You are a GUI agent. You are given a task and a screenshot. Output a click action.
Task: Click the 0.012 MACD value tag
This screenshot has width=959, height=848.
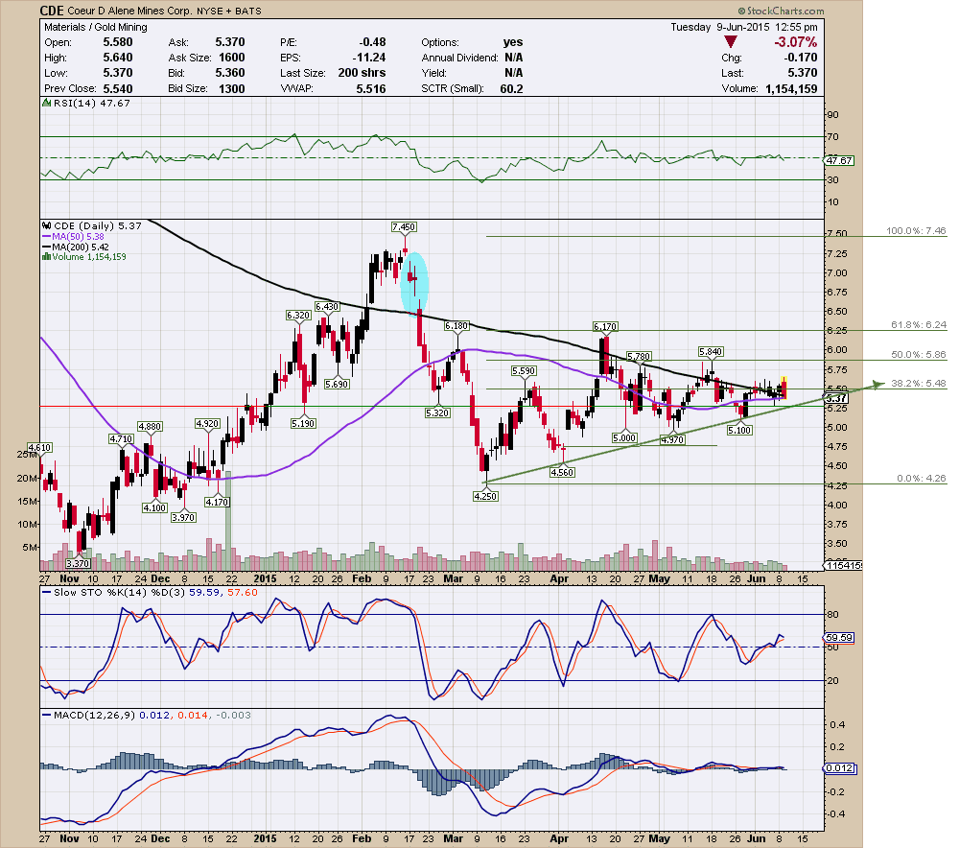pos(838,767)
